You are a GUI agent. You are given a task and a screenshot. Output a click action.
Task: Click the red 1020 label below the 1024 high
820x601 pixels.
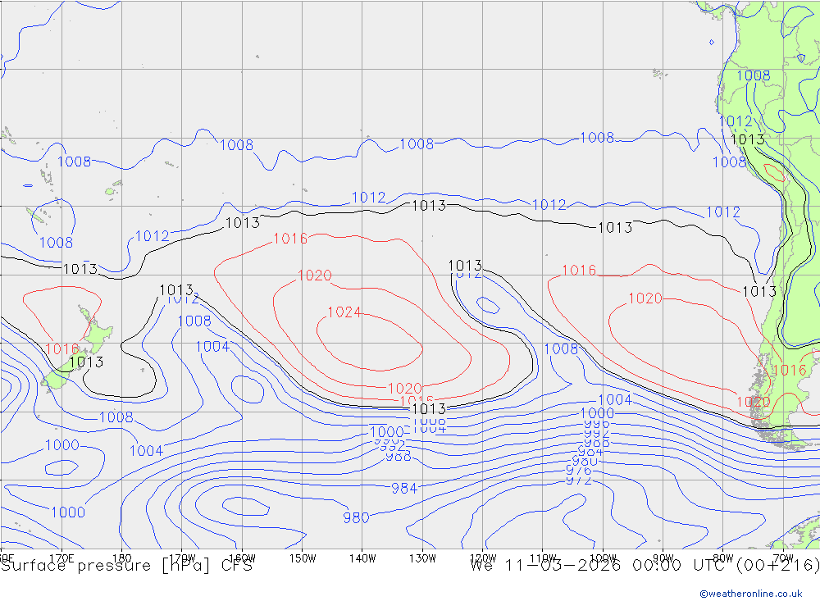pos(405,388)
